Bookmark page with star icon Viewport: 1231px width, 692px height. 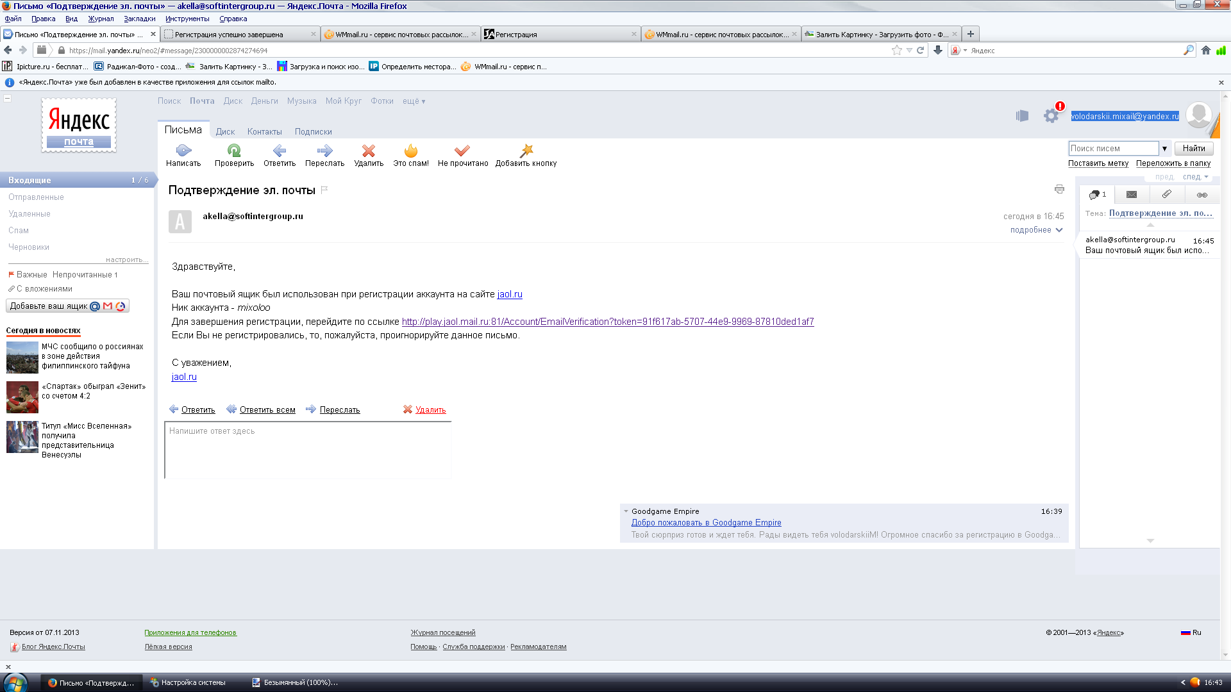(897, 50)
